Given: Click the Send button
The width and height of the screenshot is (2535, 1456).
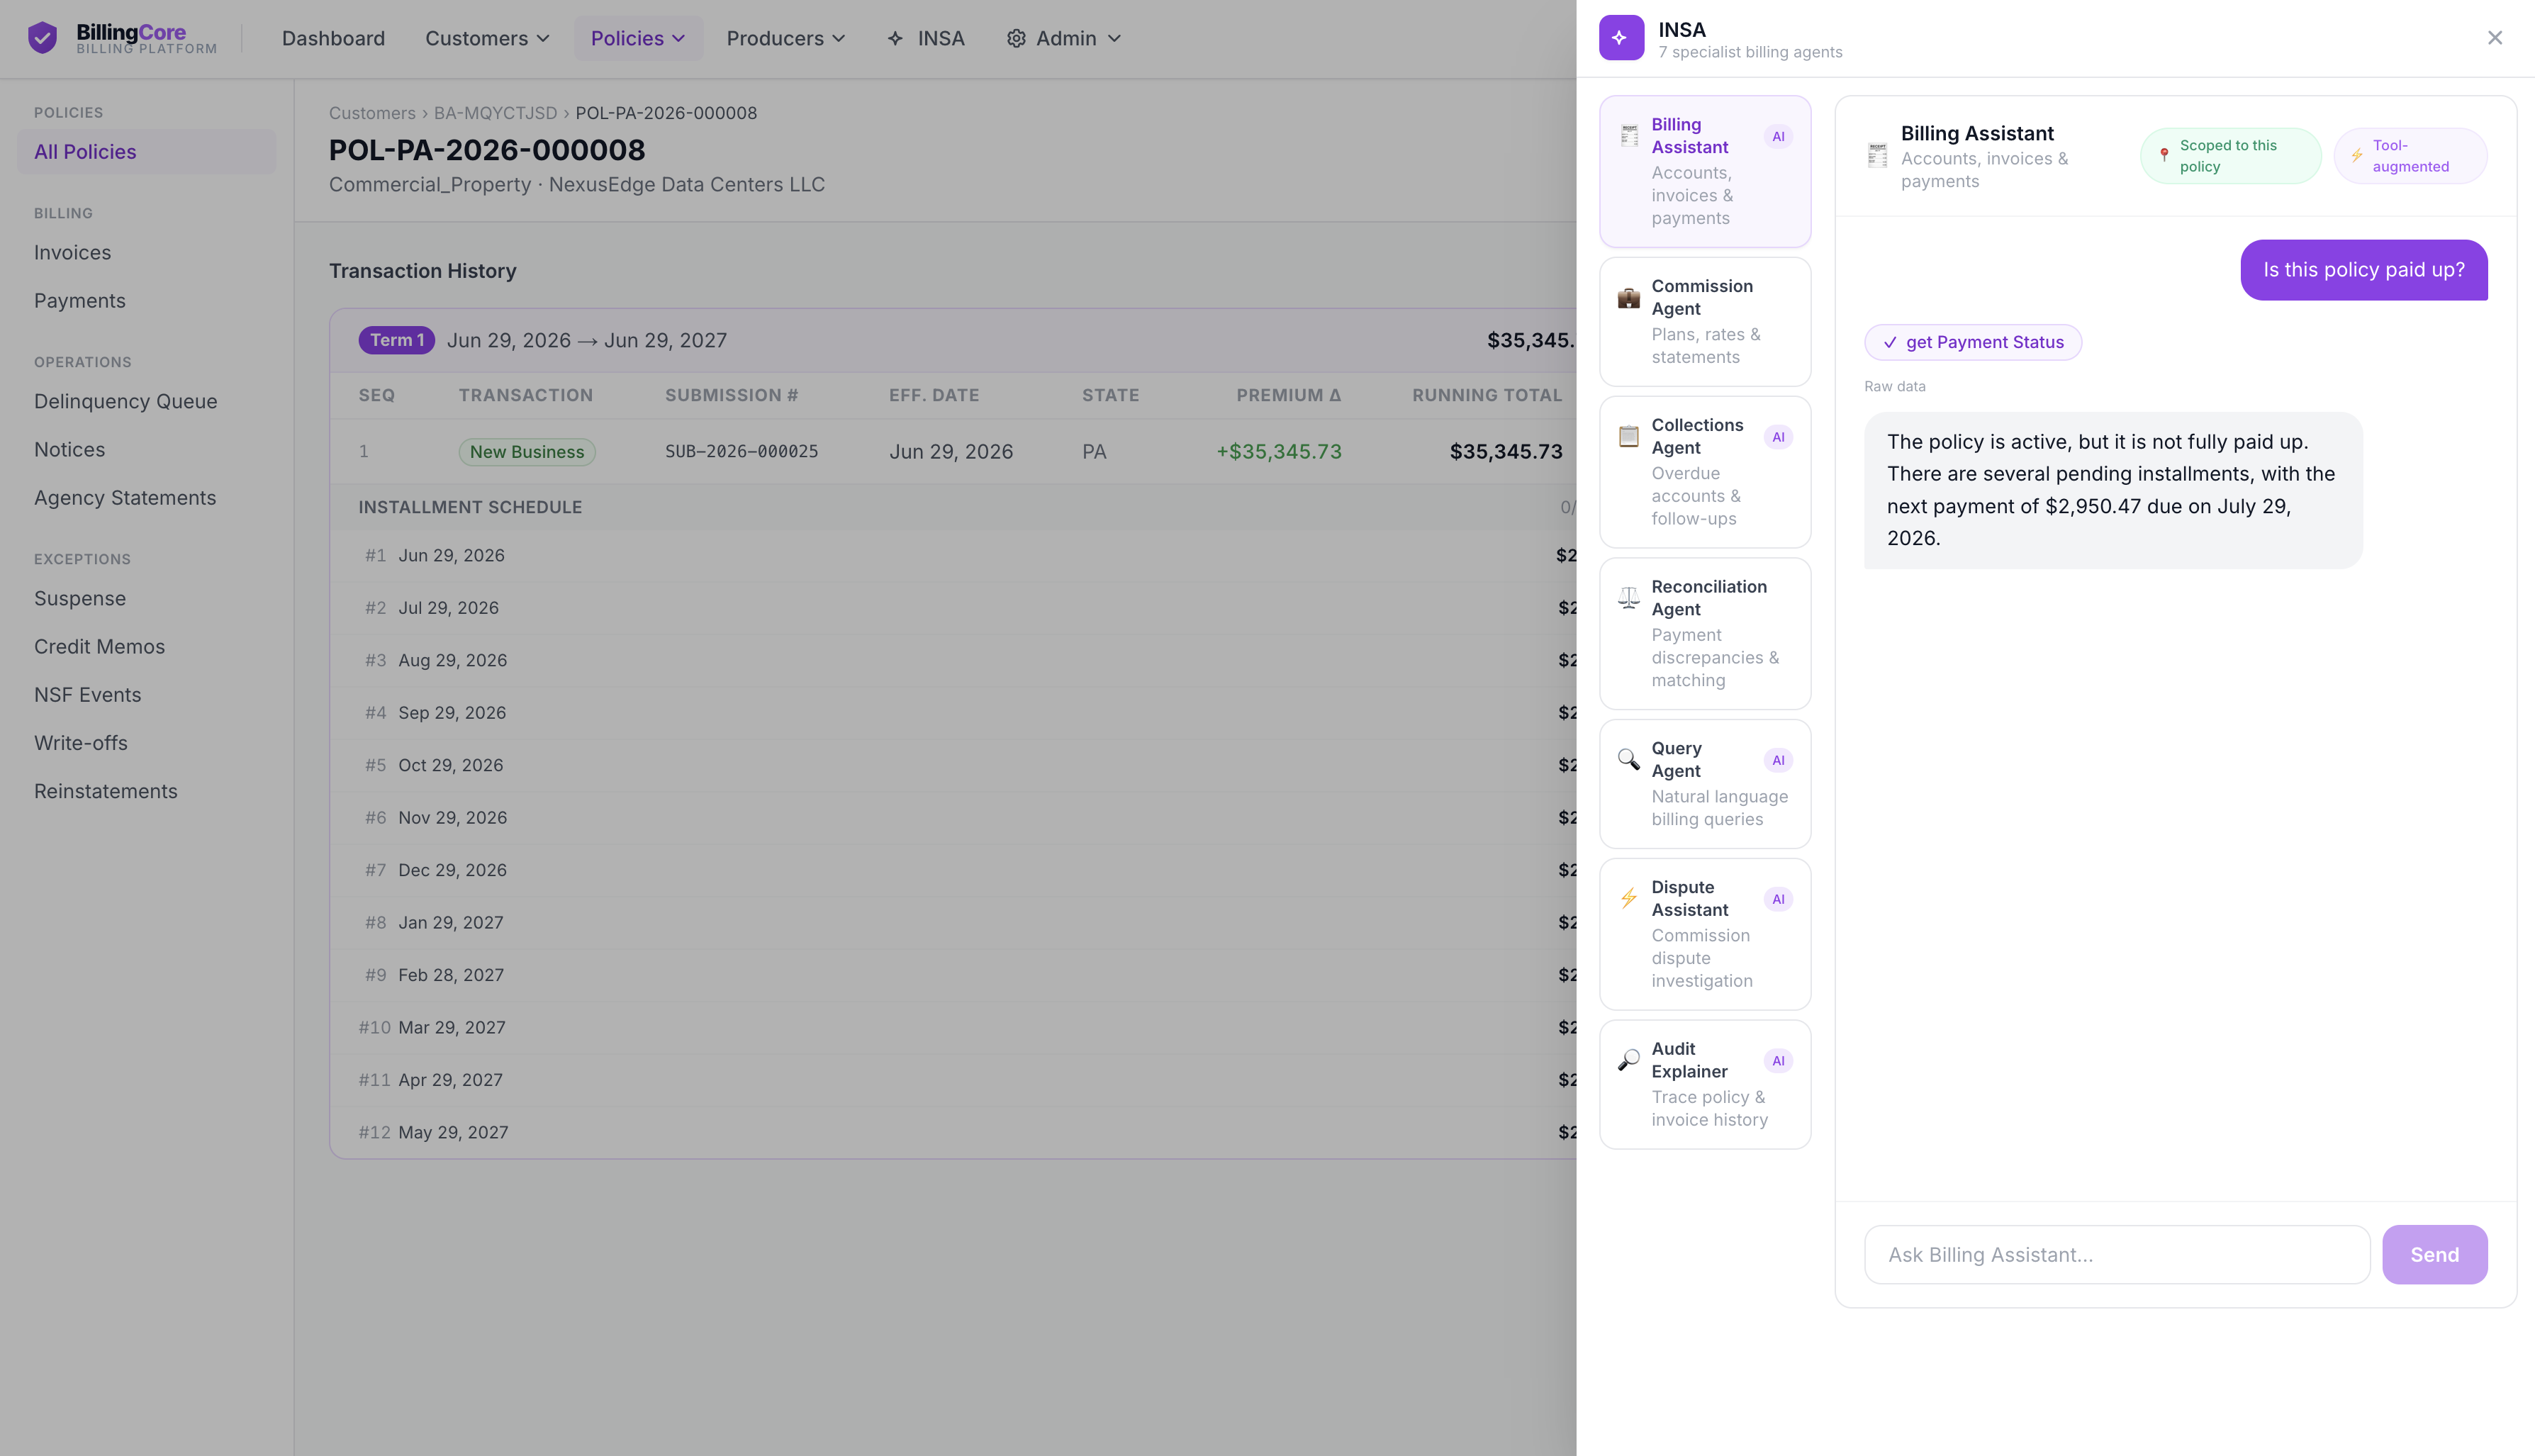Looking at the screenshot, I should [x=2434, y=1254].
